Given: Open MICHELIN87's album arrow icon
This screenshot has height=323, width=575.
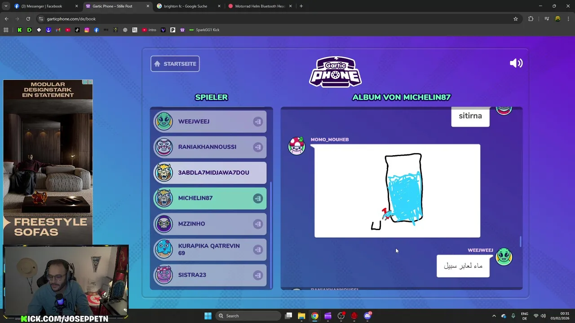Looking at the screenshot, I should click(258, 198).
